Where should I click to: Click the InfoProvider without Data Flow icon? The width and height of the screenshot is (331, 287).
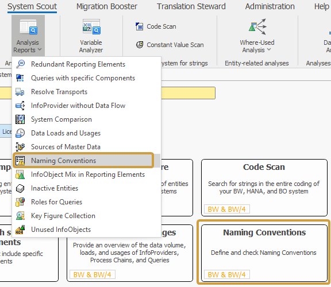[20, 106]
